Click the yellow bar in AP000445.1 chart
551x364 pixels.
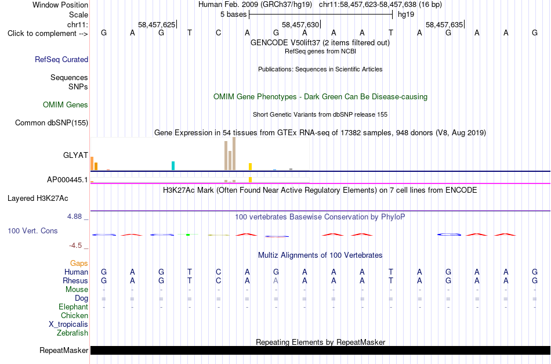(x=250, y=180)
